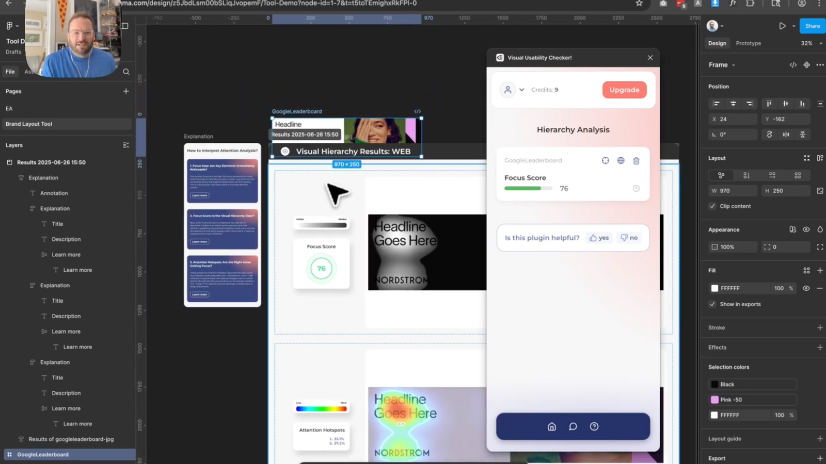Open the account avatar dropdown in the plugin
Image resolution: width=826 pixels, height=464 pixels.
click(512, 90)
